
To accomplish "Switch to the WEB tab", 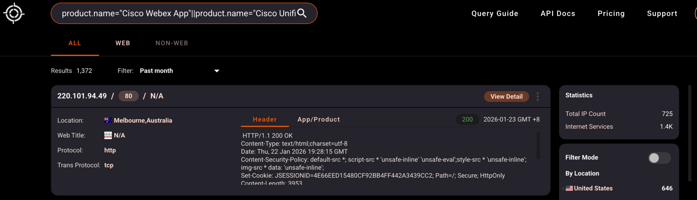I will pos(123,43).
